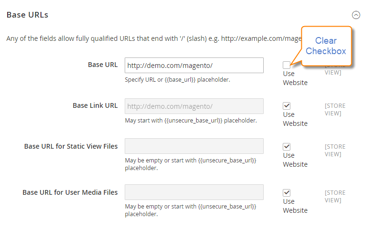The height and width of the screenshot is (228, 367).
Task: Click Use Website label beside Base URL
Action: (295, 78)
